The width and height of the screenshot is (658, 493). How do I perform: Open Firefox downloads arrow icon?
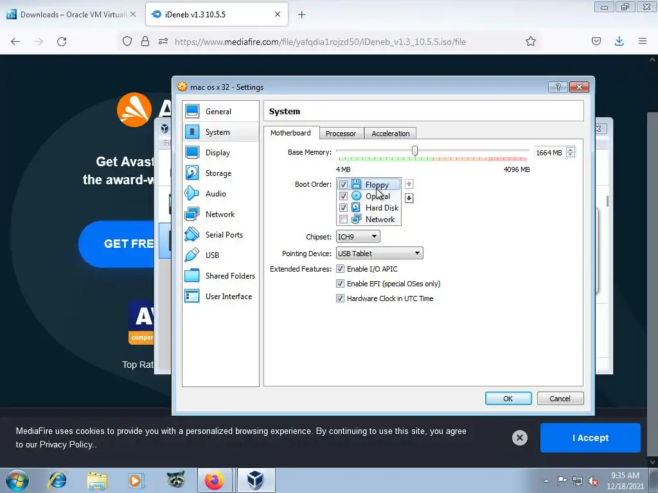[619, 41]
